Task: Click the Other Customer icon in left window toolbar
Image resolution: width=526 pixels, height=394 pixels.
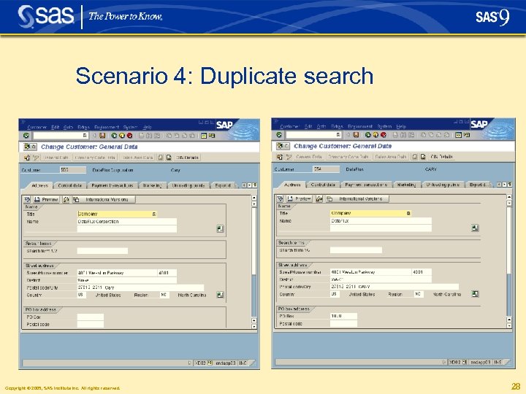Action: (27, 158)
